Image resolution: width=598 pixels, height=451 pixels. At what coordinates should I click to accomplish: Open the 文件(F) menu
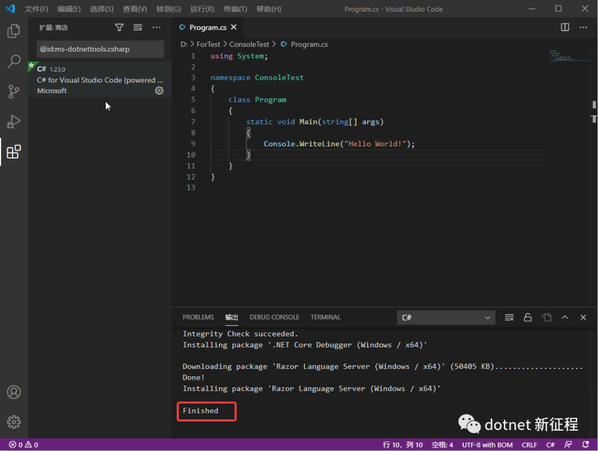pos(36,9)
